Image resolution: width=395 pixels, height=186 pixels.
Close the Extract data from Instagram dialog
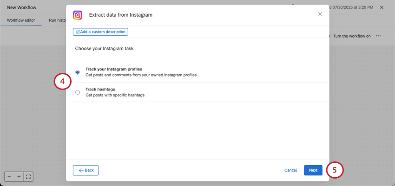pos(320,14)
